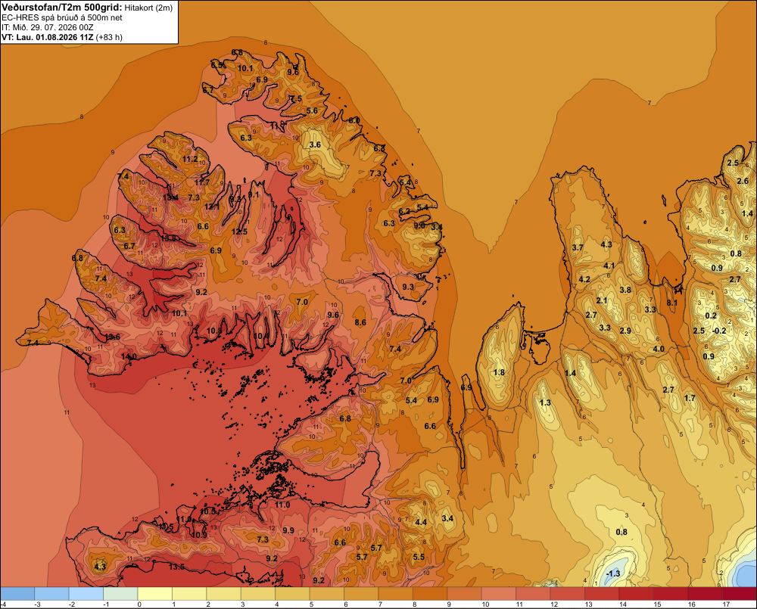Image resolution: width=757 pixels, height=609 pixels.
Task: Select the -0.2 temperature value
Action: 719,331
